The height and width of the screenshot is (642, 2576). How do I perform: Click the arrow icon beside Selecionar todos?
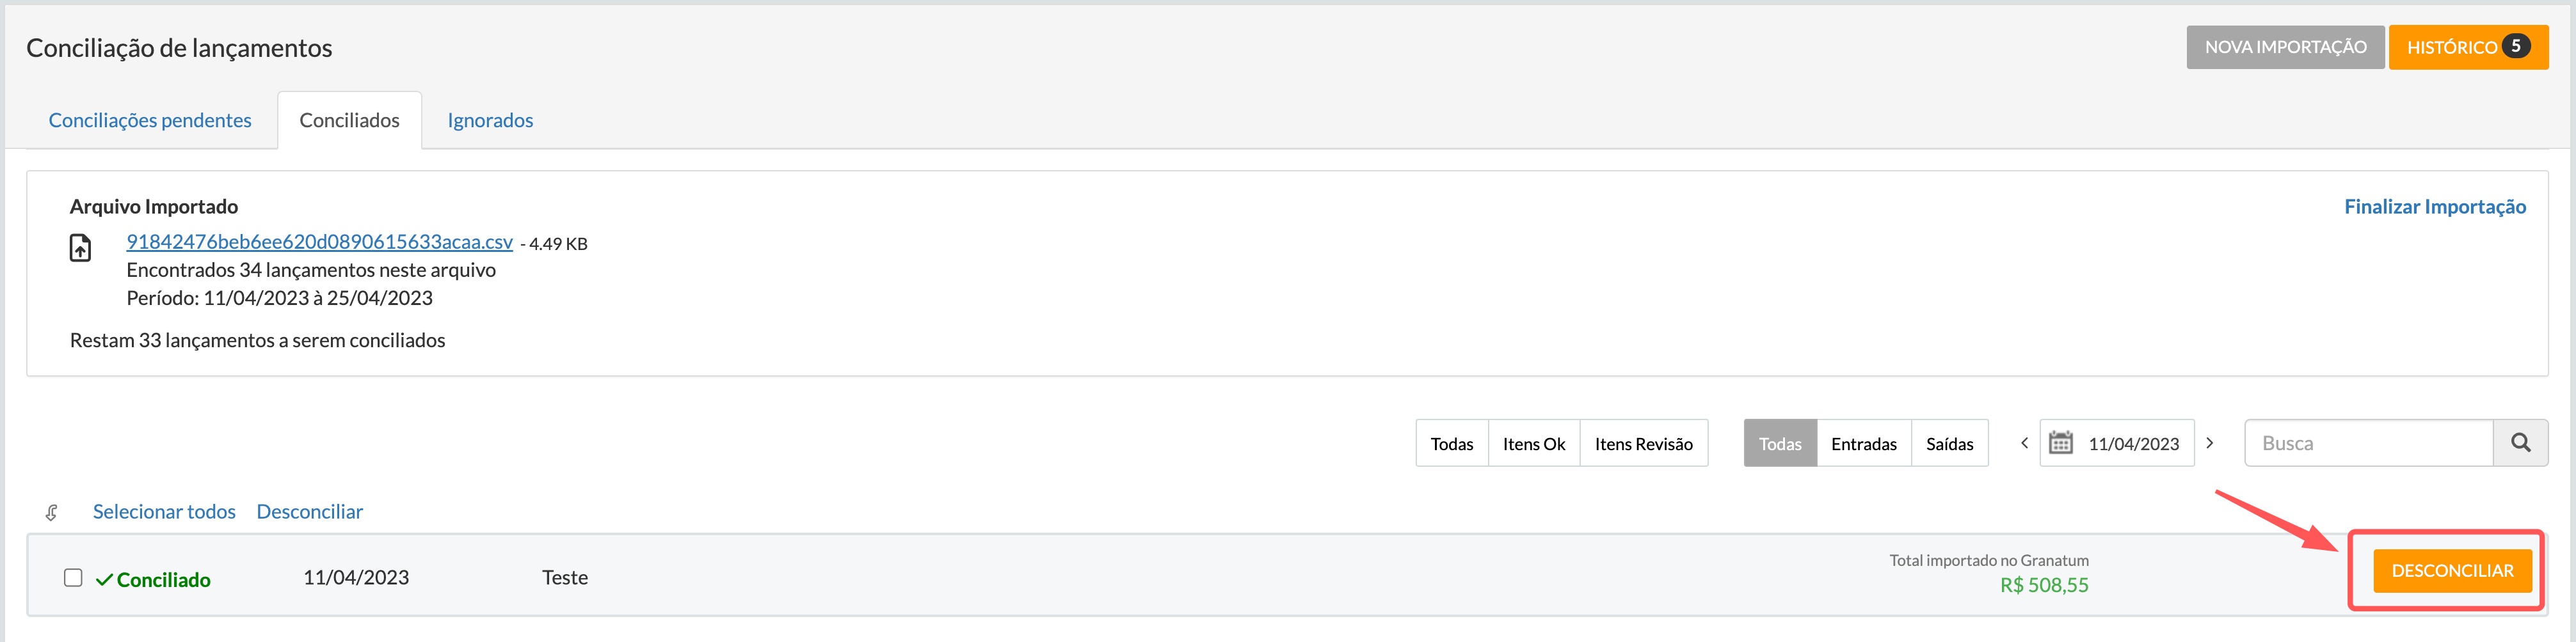tap(52, 512)
